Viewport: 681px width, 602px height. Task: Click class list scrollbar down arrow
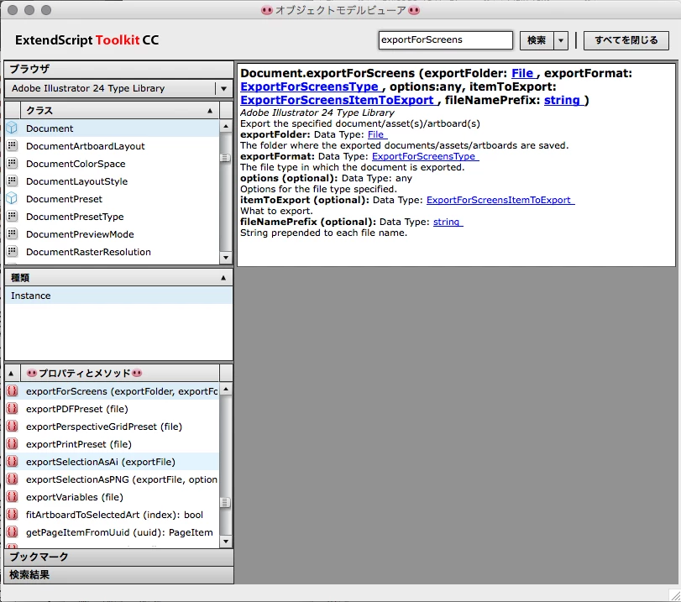coord(225,258)
